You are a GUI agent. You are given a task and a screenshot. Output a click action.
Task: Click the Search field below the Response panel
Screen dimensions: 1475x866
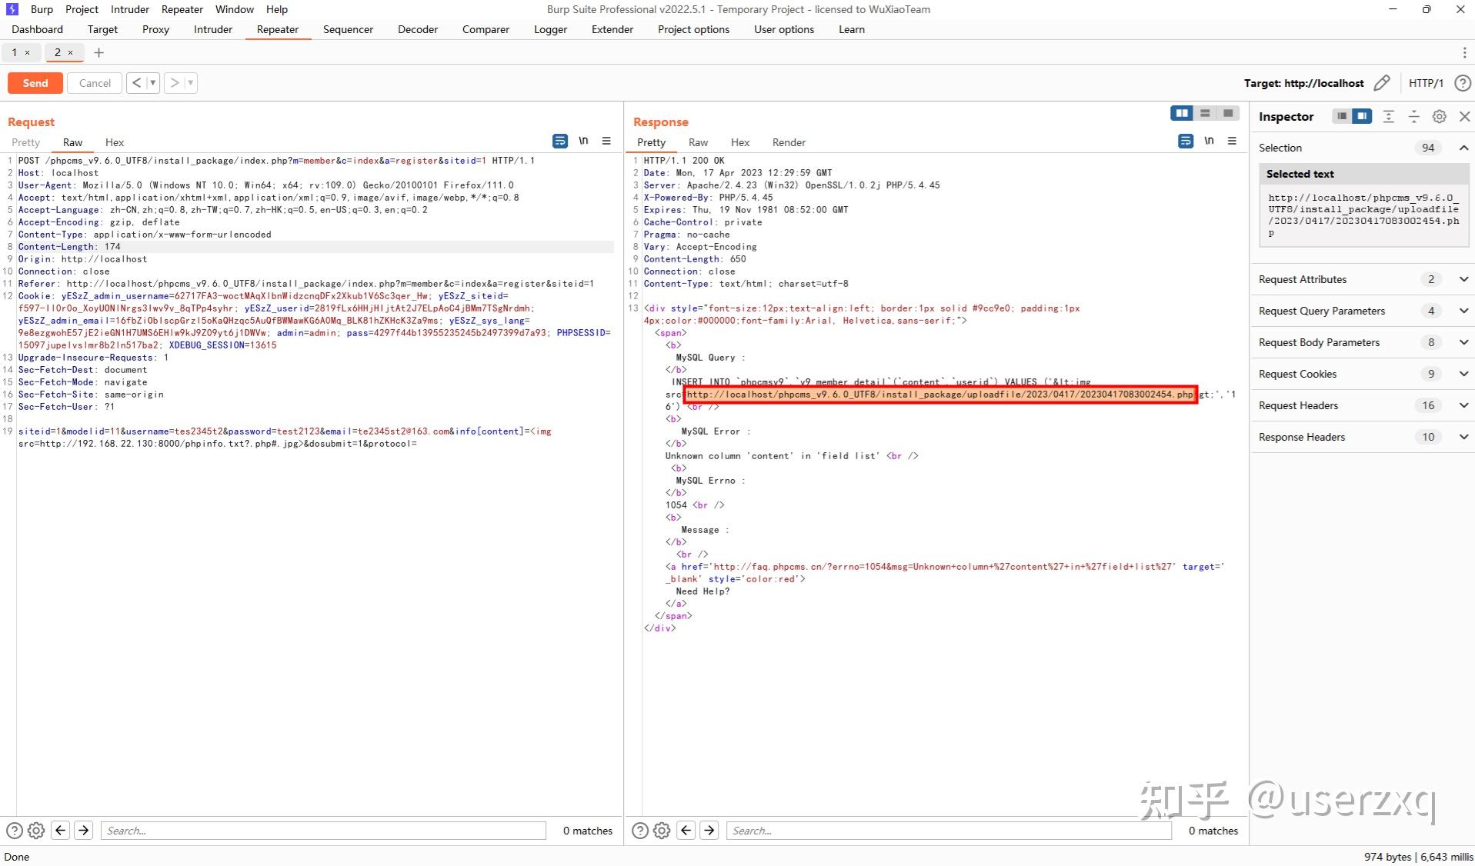point(946,830)
